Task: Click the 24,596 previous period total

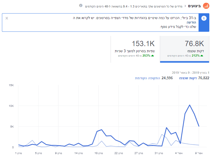Action: pyautogui.click(x=167, y=78)
